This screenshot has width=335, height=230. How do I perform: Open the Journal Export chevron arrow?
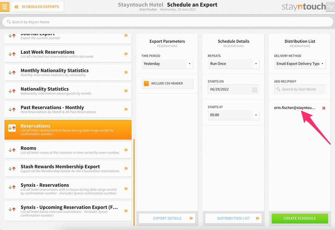(126, 35)
